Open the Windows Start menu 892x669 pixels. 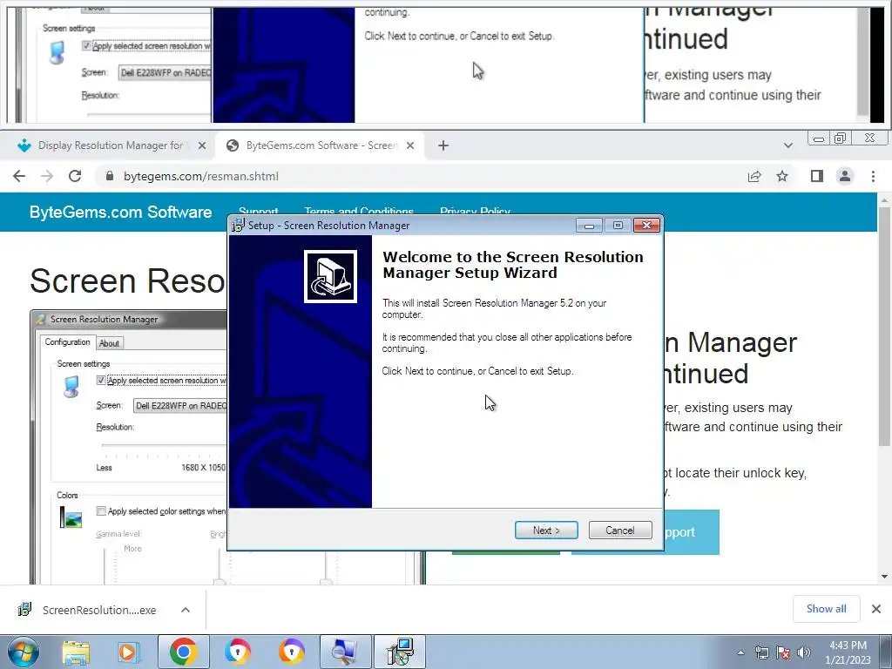click(x=24, y=652)
